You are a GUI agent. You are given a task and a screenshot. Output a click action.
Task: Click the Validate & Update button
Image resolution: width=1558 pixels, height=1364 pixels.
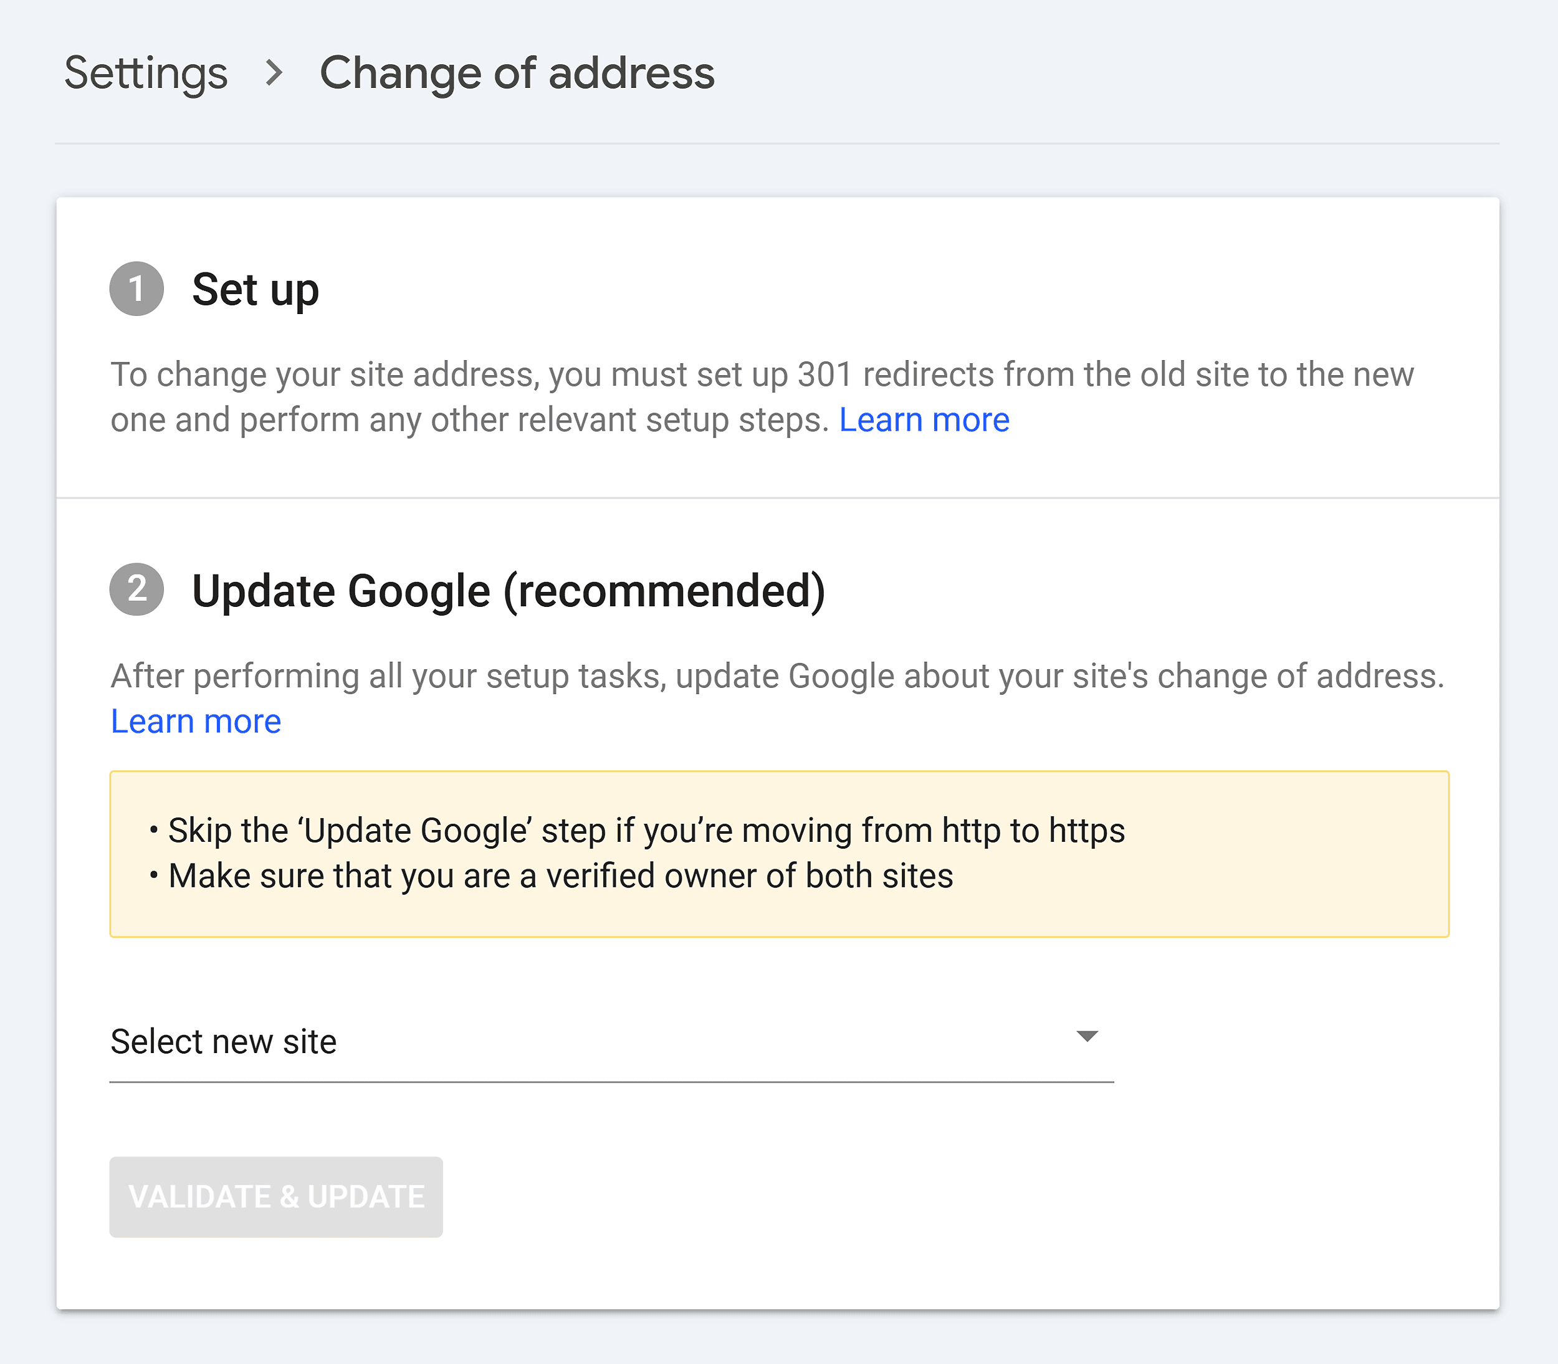click(276, 1196)
